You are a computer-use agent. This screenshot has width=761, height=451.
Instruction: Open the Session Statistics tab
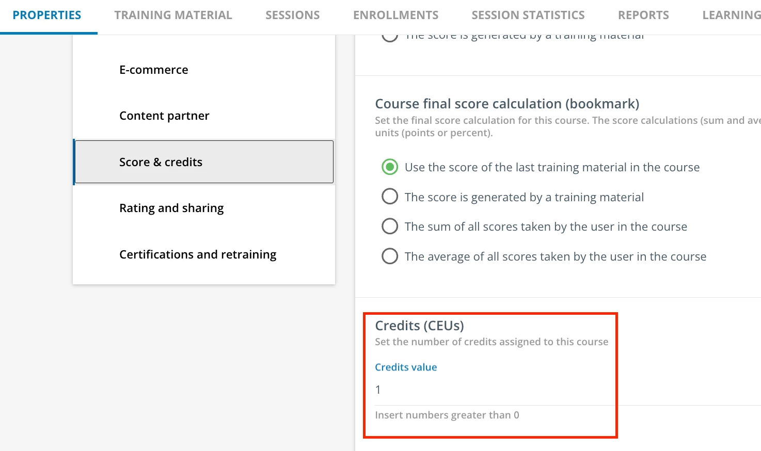[528, 15]
